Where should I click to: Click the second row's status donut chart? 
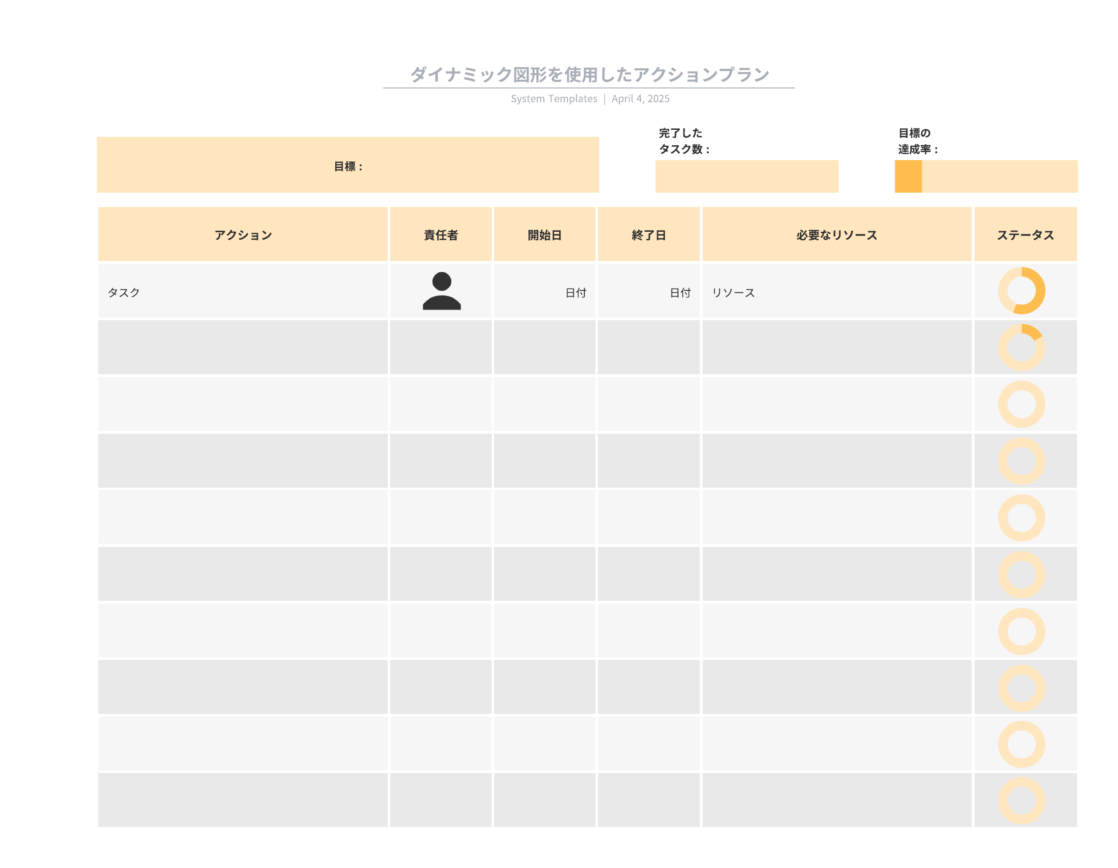click(x=1021, y=348)
